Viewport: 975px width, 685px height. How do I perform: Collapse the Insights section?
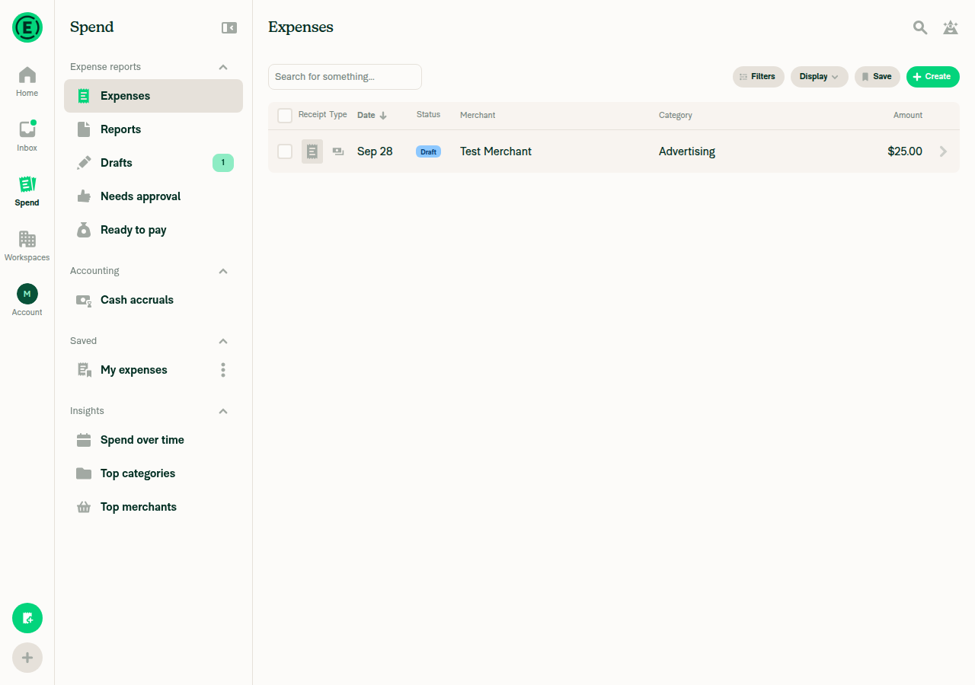pyautogui.click(x=223, y=411)
